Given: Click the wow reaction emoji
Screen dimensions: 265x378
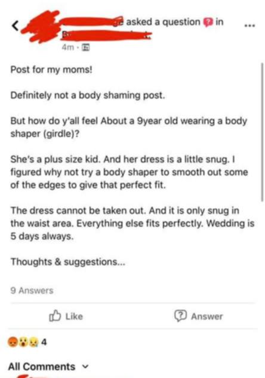Looking at the screenshot, I should point(23,342).
